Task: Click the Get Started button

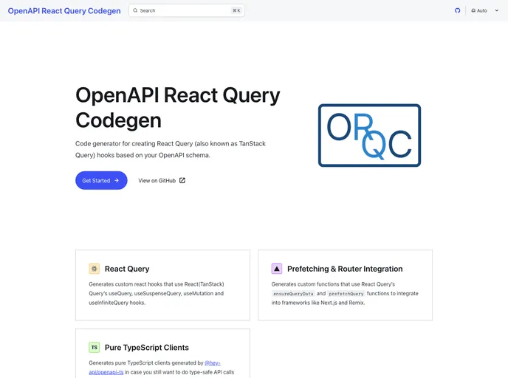Action: coord(101,180)
